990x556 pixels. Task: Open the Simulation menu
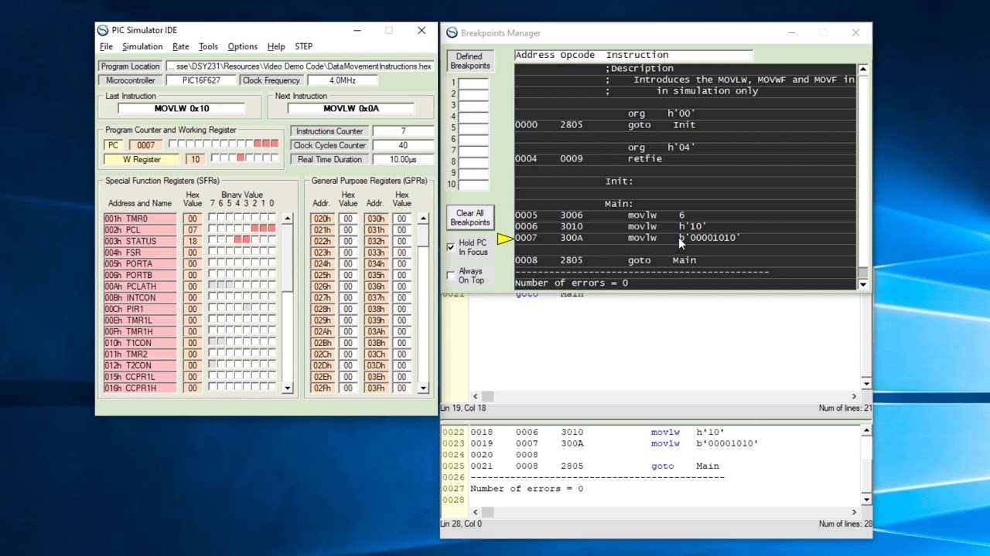point(142,46)
